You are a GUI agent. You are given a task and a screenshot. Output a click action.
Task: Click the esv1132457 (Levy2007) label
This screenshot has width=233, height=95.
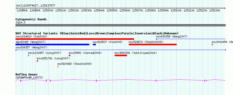45,53
